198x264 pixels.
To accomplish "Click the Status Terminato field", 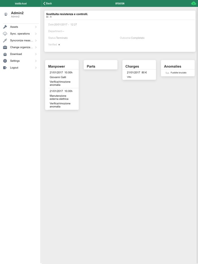I will point(58,38).
